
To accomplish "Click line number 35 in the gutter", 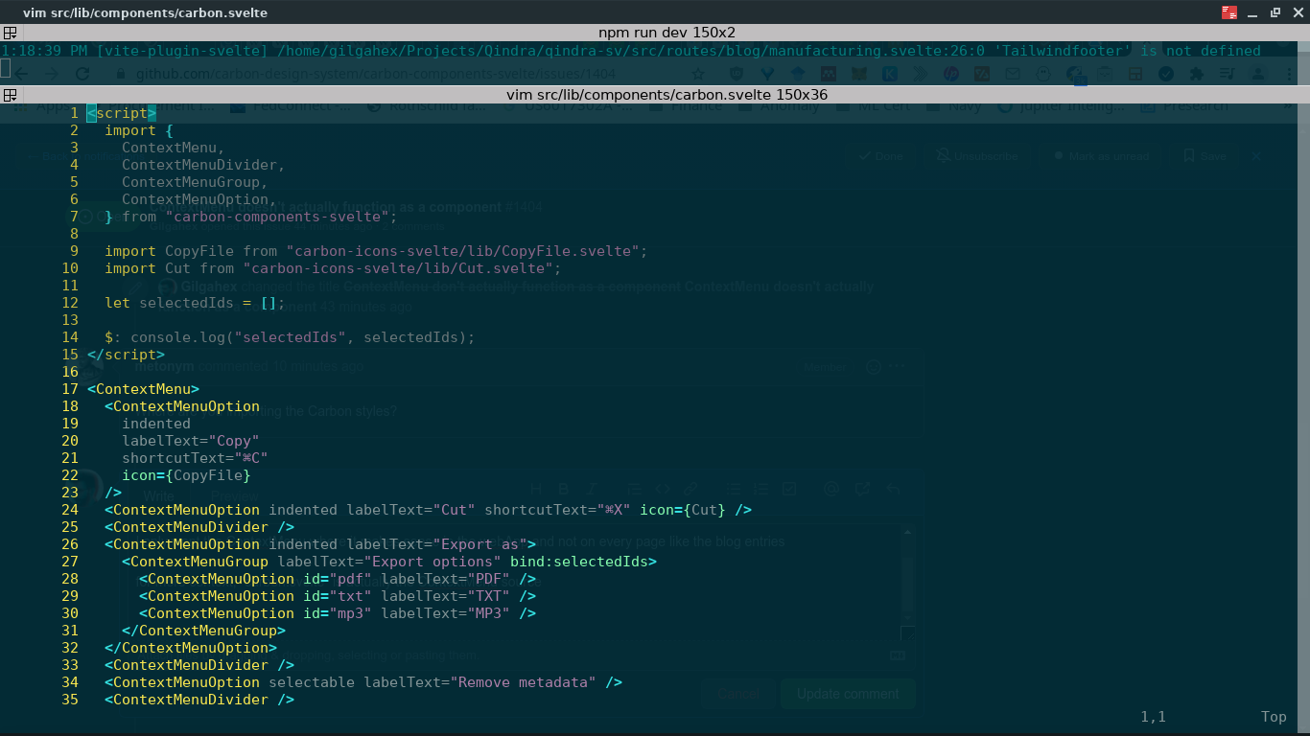I will [69, 700].
